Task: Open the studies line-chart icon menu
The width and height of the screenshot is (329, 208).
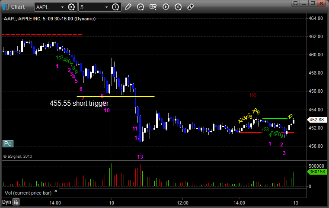Action: (x=141, y=7)
